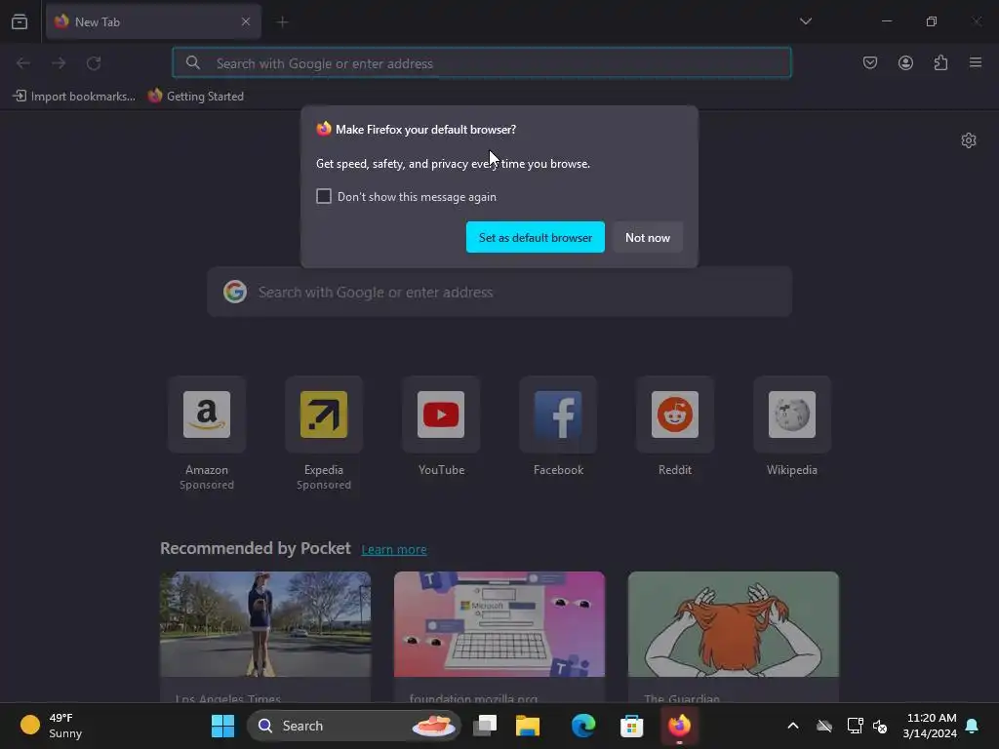Expand the hidden system tray icons chevron
Viewport: 999px width, 749px height.
(793, 726)
